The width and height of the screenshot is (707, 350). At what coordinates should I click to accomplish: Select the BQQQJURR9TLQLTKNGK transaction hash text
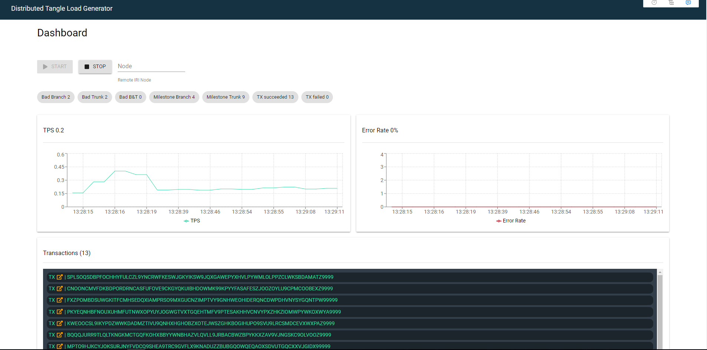click(199, 335)
